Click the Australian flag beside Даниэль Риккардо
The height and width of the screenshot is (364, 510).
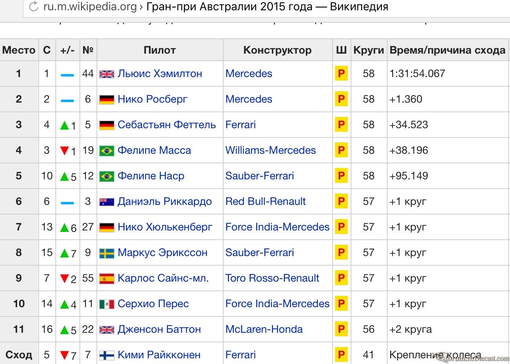[x=106, y=202]
